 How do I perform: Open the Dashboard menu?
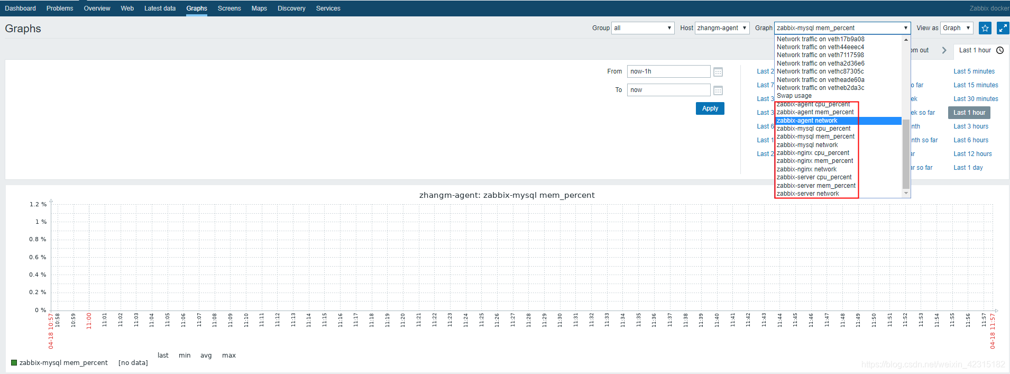click(x=21, y=8)
